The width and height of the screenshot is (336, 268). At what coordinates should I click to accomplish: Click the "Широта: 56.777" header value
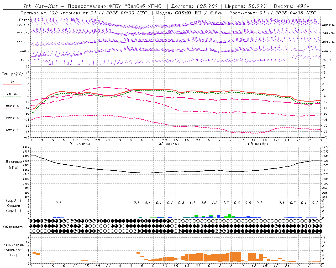[246, 6]
